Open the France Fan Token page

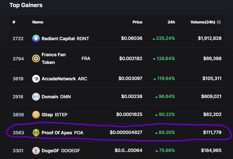coord(54,58)
